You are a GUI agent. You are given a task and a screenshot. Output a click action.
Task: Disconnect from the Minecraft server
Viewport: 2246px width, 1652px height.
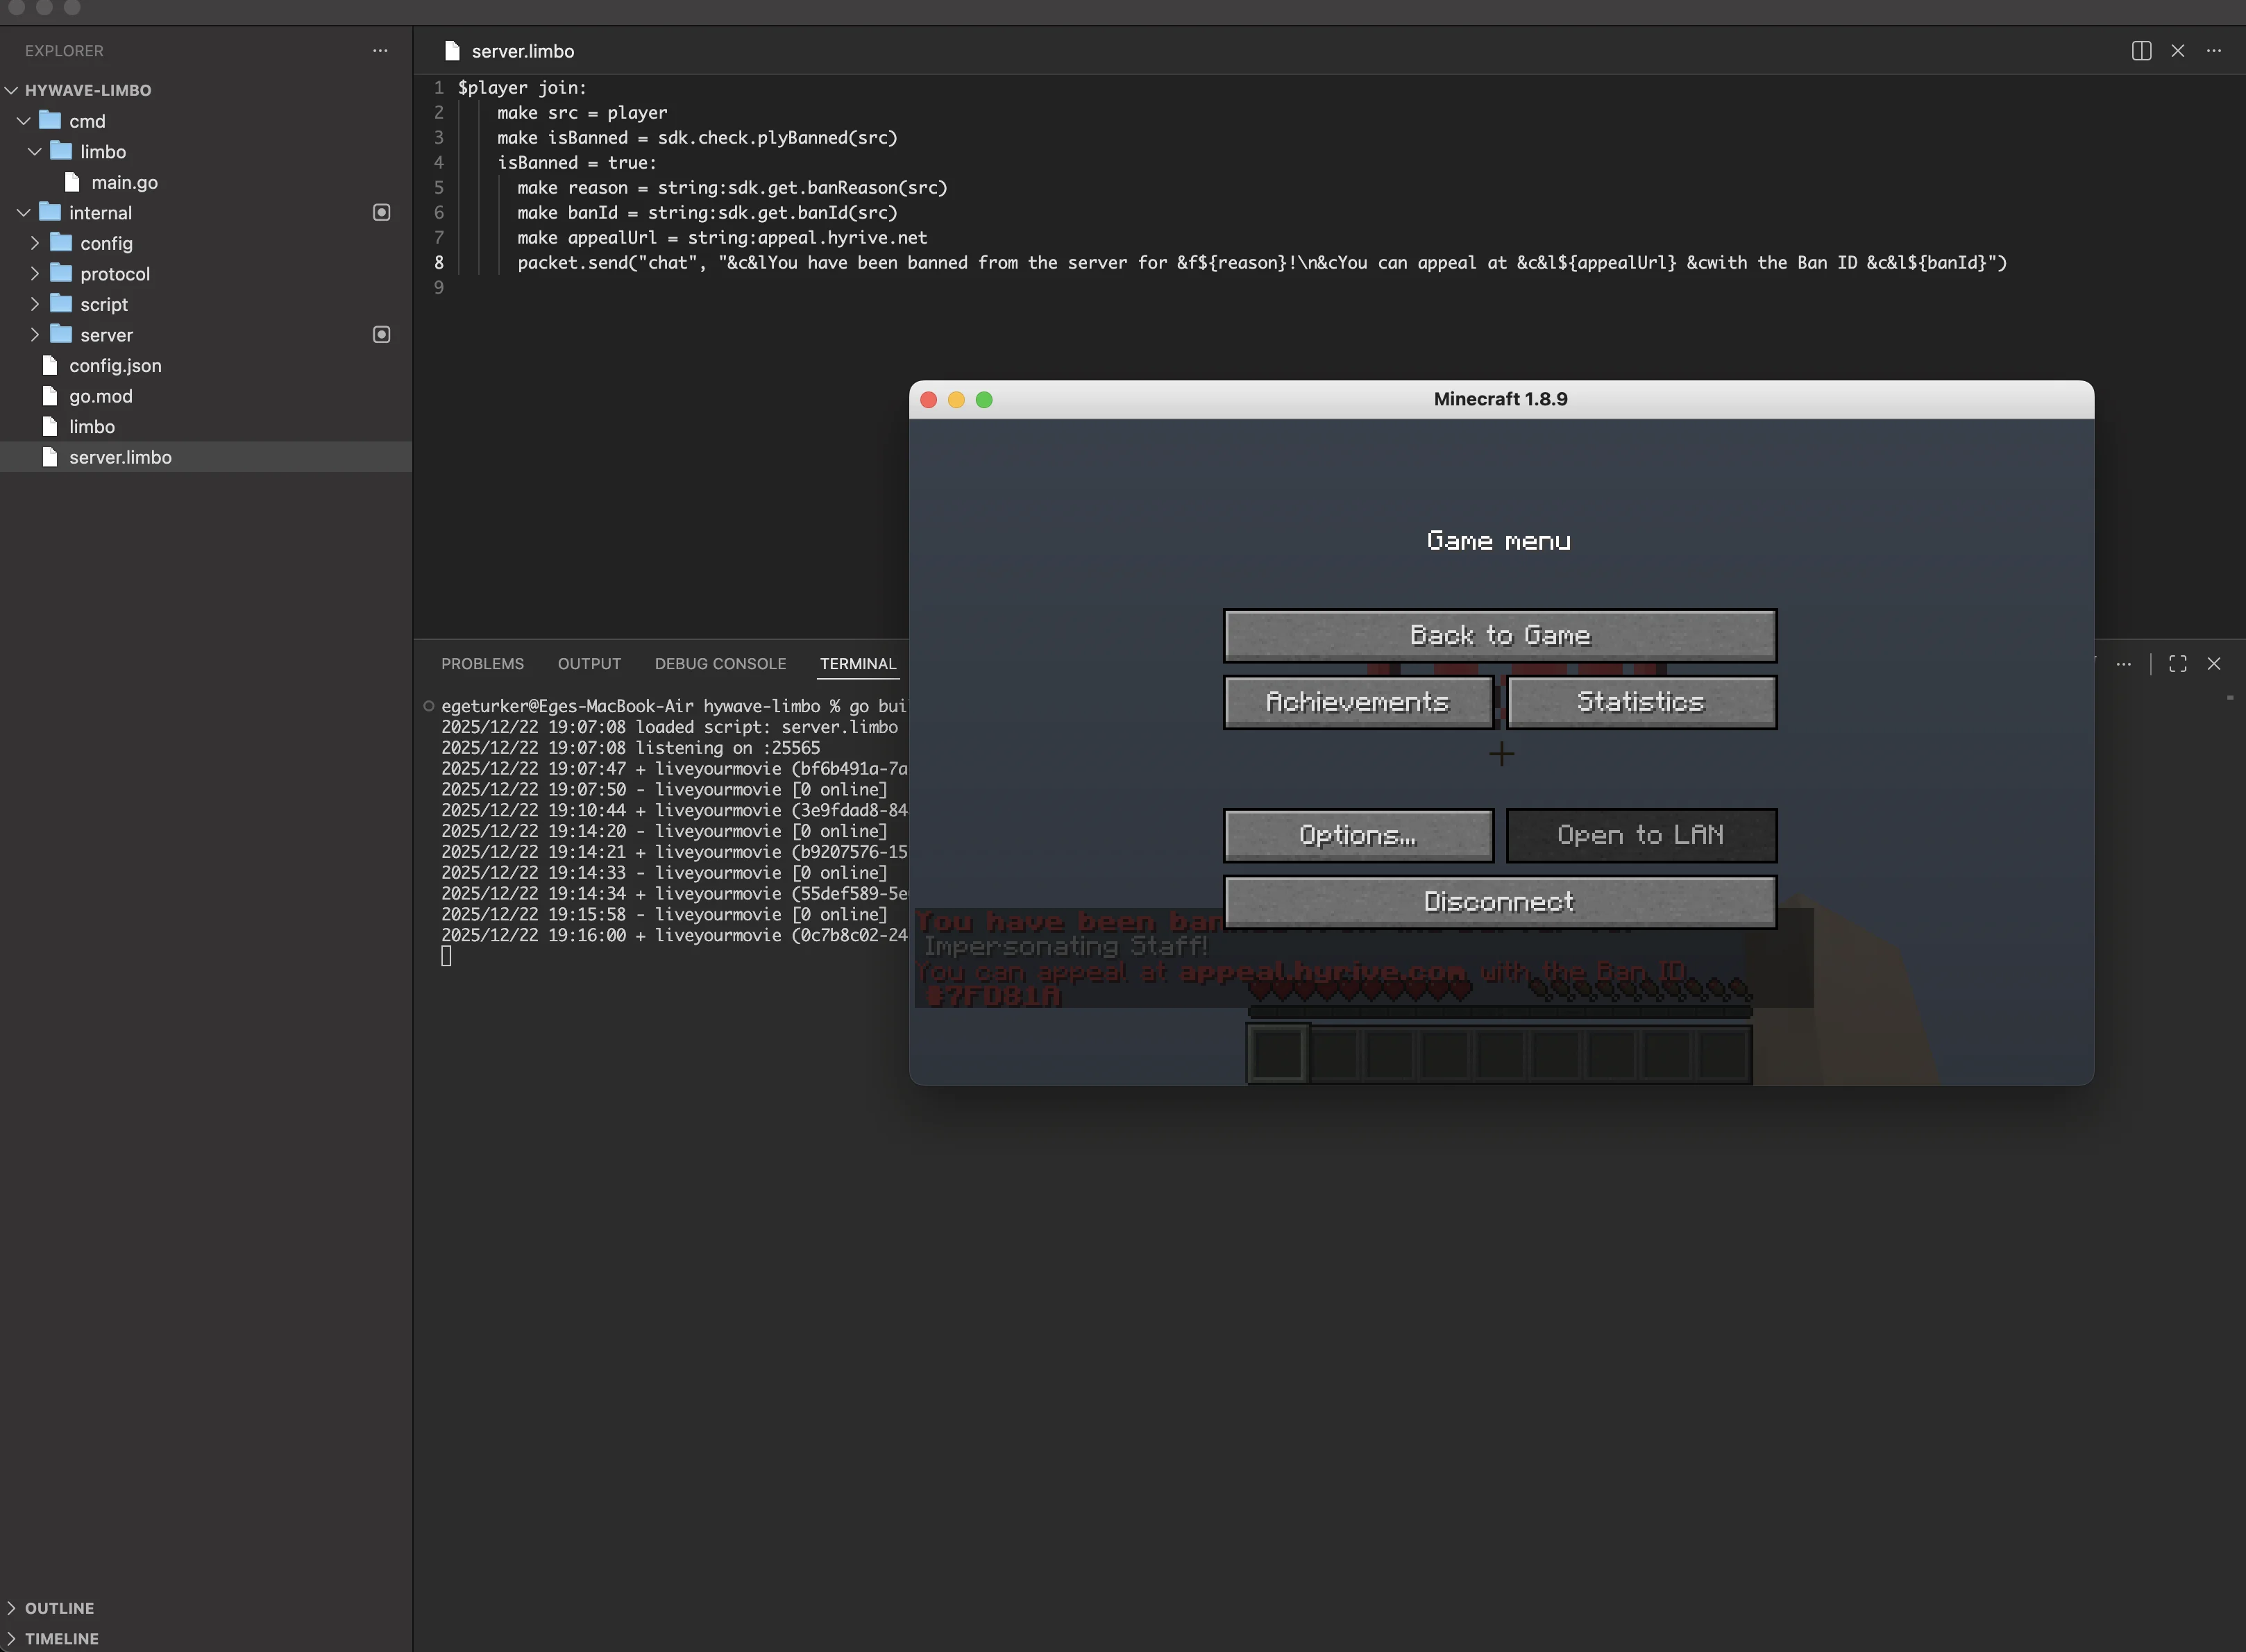[x=1500, y=902]
